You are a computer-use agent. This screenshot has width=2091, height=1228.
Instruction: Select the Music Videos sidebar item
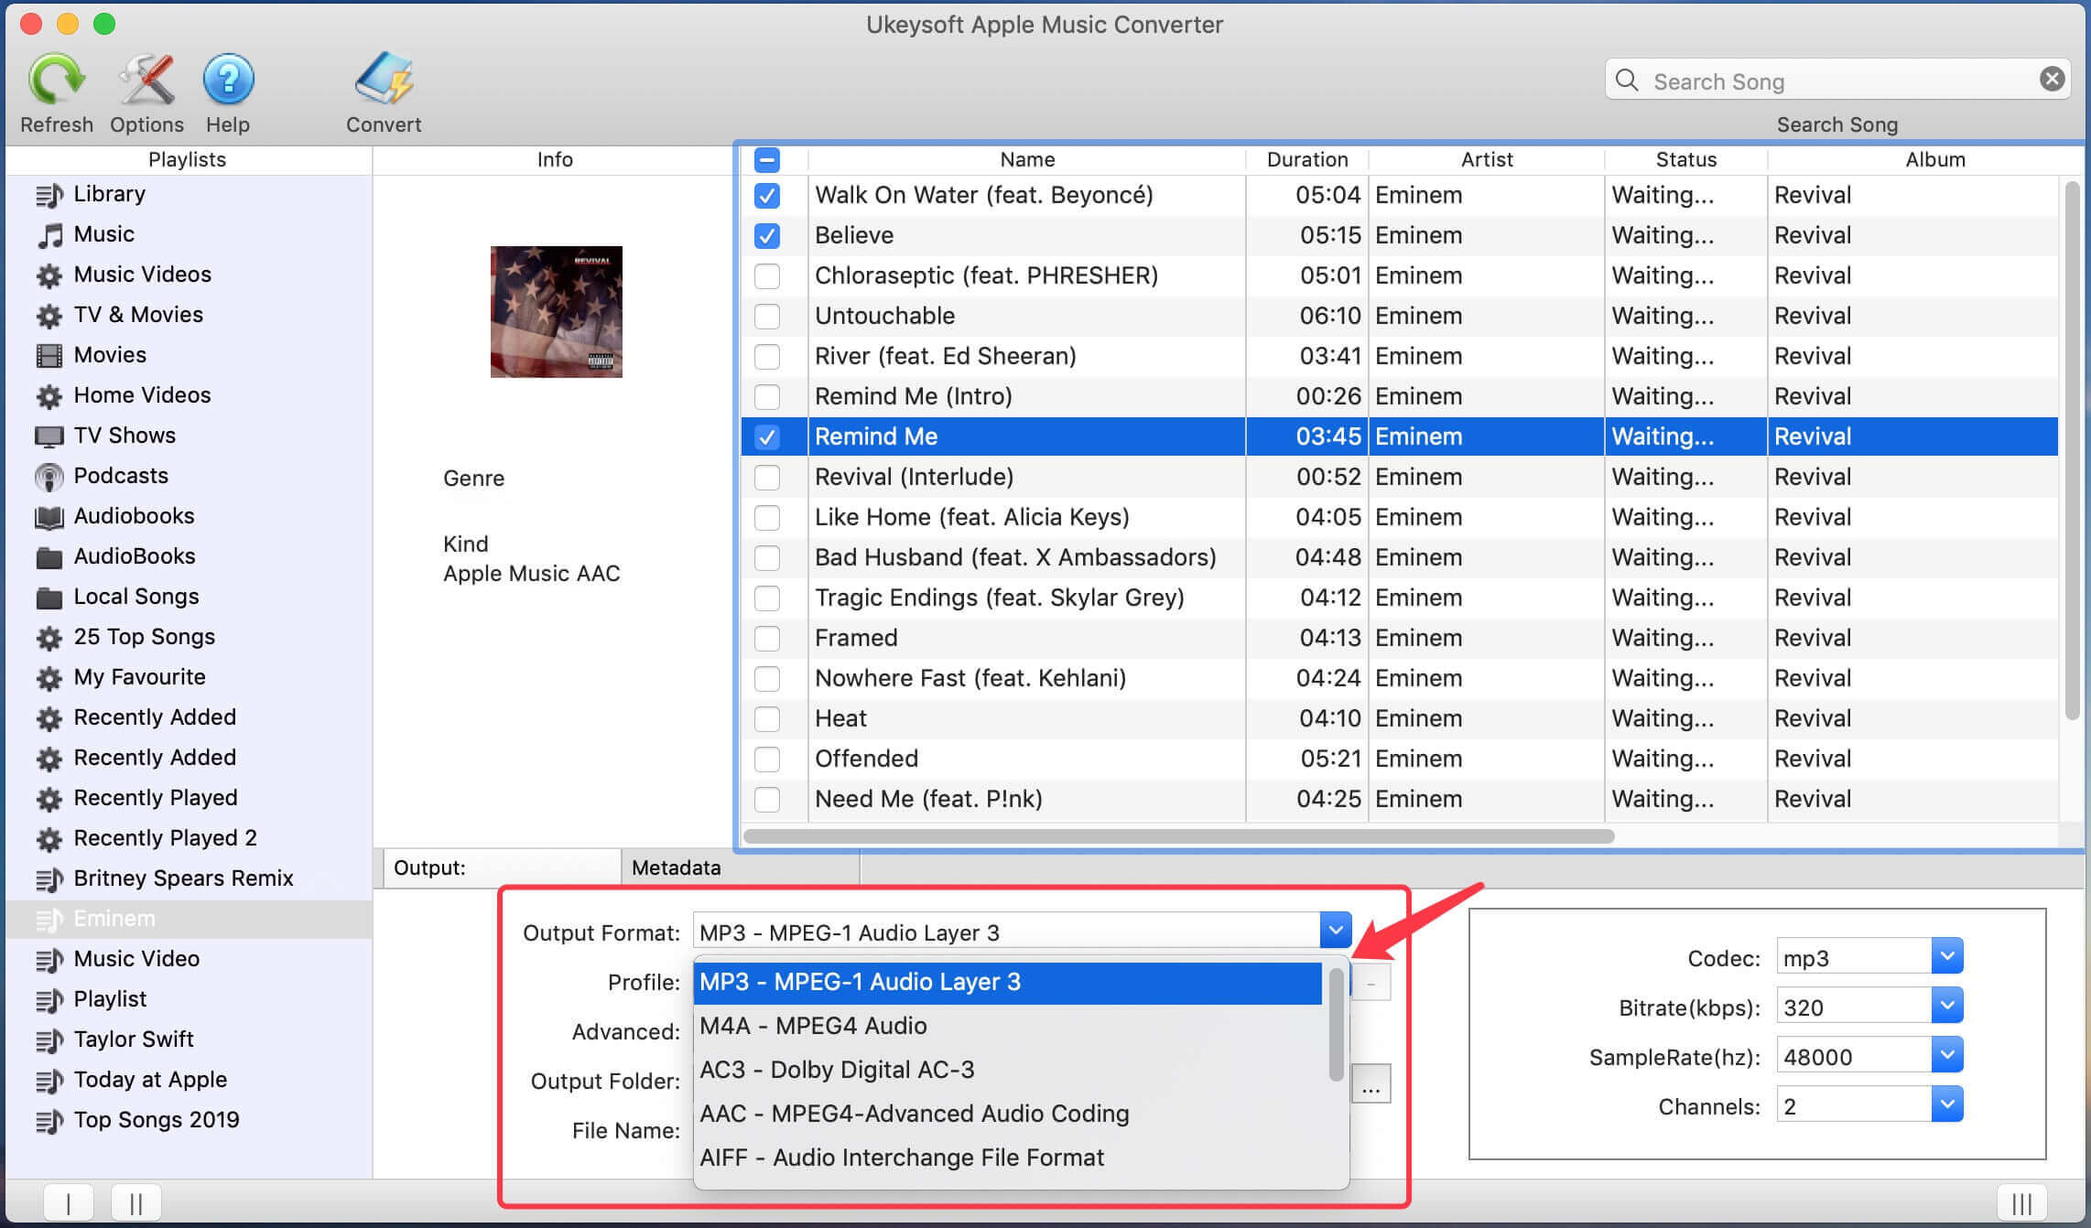click(144, 274)
